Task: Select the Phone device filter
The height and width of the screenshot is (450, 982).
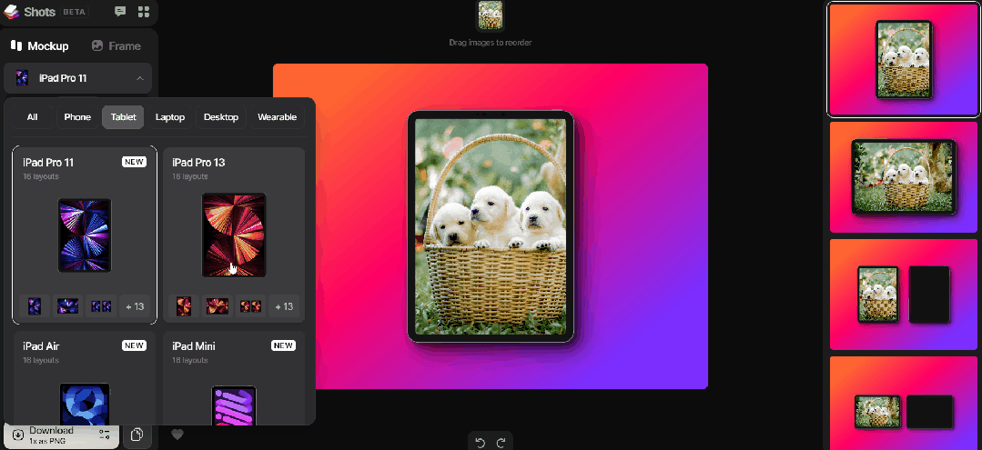Action: click(x=77, y=117)
